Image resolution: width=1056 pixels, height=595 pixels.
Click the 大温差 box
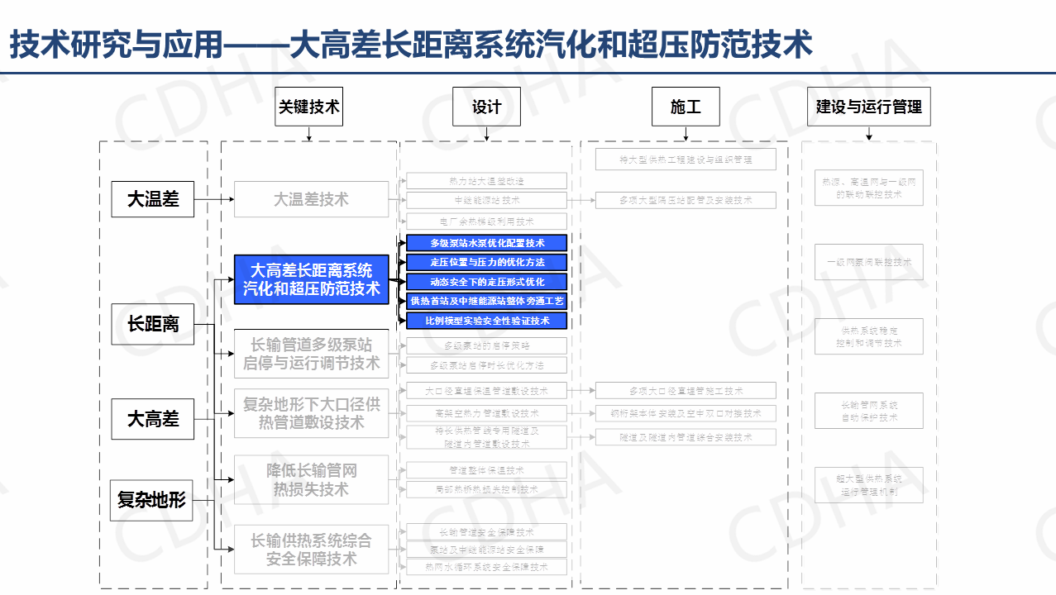[153, 199]
